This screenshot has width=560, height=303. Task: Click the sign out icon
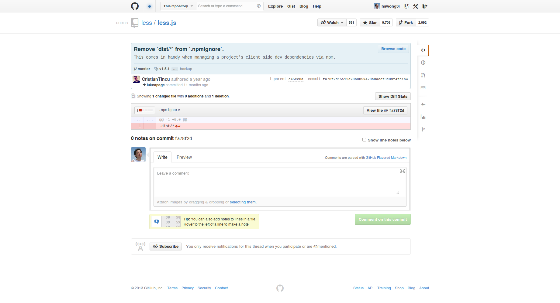coord(425,6)
